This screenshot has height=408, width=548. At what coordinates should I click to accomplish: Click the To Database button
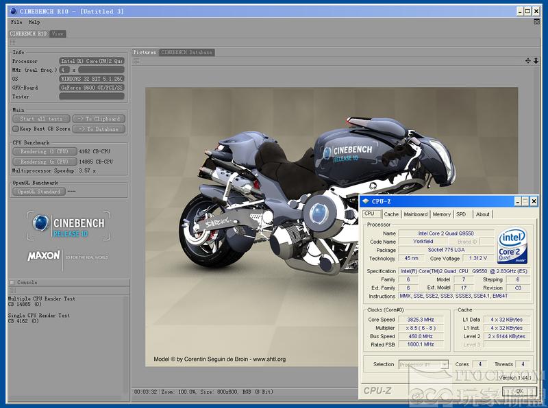[x=99, y=129]
